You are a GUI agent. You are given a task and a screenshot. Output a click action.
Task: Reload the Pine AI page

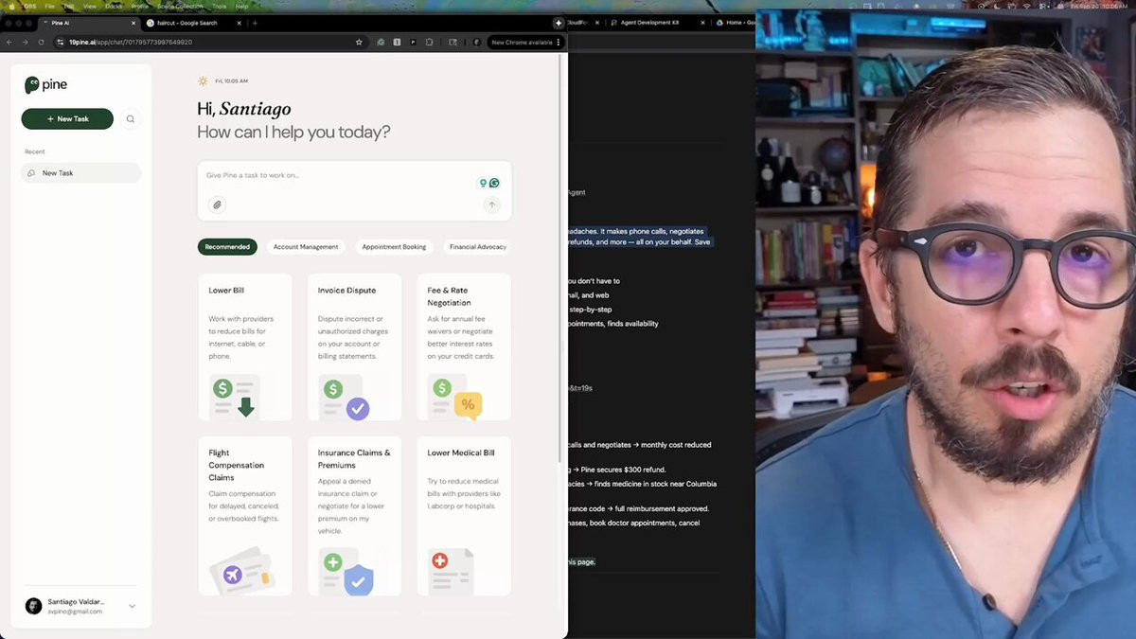point(41,42)
